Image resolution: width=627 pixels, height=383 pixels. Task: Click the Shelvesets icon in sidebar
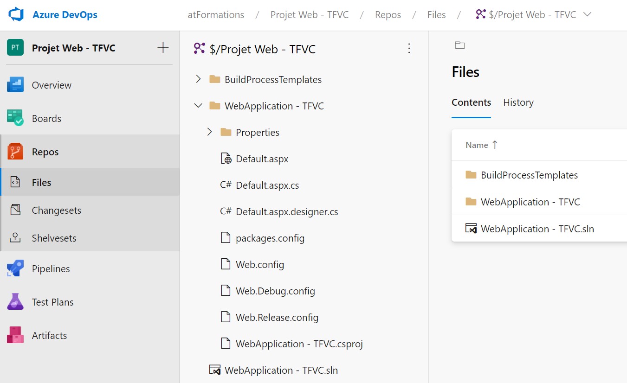pos(15,238)
